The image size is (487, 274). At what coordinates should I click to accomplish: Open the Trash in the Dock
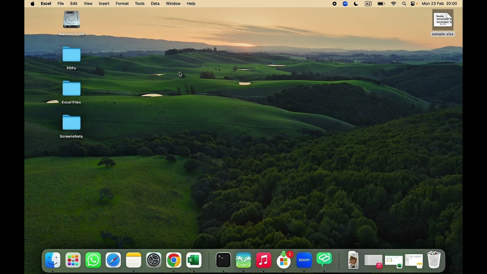[434, 260]
